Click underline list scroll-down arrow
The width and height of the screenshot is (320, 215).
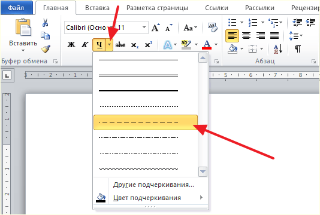203,171
